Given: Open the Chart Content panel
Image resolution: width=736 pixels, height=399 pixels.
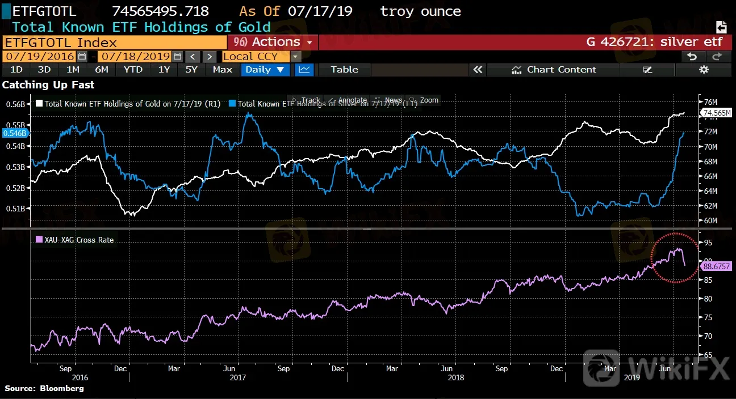Looking at the screenshot, I should (x=554, y=70).
